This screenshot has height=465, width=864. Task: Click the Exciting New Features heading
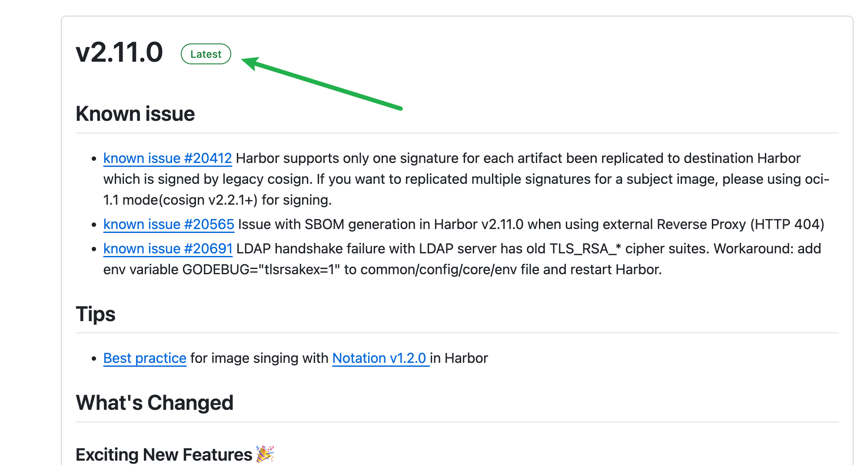pyautogui.click(x=163, y=455)
